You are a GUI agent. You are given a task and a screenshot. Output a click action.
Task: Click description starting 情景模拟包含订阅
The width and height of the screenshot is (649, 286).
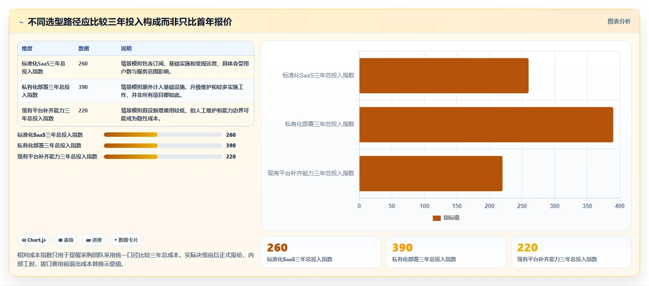185,67
